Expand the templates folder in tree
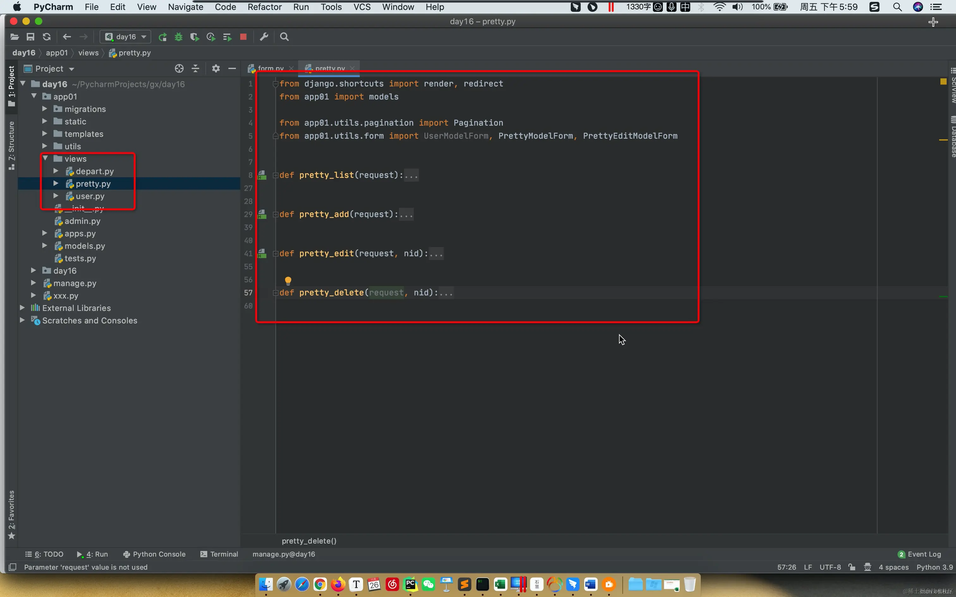Image resolution: width=956 pixels, height=597 pixels. point(45,134)
